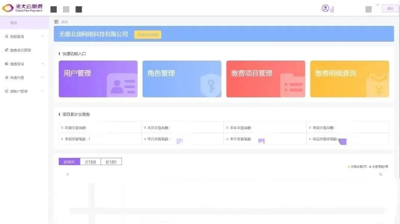Click the shield key icon on 角色管理 card

click(x=211, y=85)
